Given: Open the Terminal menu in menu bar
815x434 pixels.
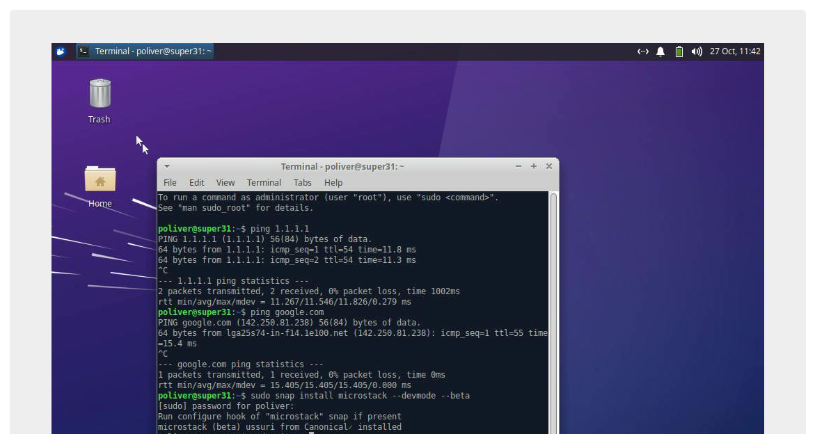Looking at the screenshot, I should pyautogui.click(x=264, y=182).
